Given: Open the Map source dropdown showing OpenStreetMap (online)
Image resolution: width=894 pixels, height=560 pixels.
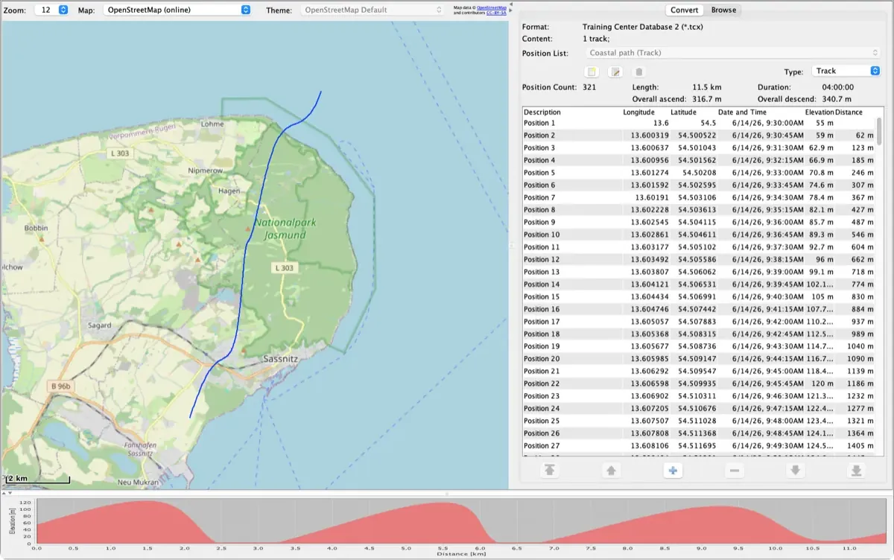Looking at the screenshot, I should 176,10.
